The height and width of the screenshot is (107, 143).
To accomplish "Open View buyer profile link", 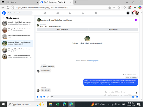I will pos(94,61).
